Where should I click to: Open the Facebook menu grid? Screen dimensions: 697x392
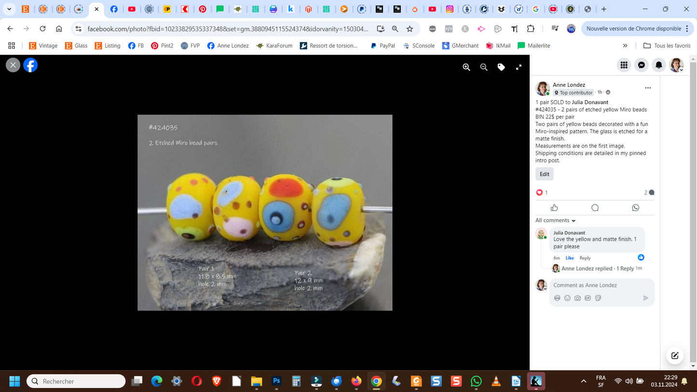point(624,65)
